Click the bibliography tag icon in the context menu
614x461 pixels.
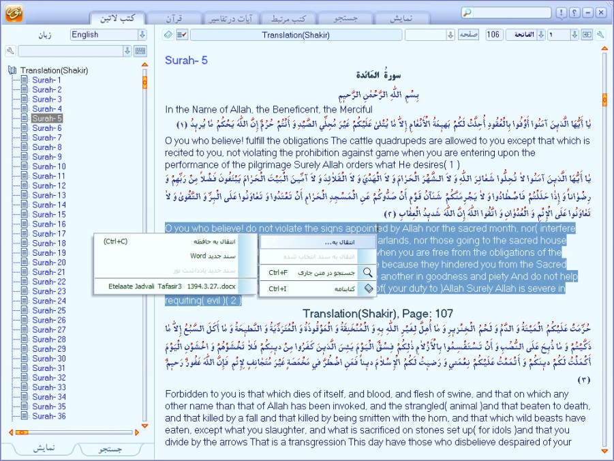click(368, 288)
